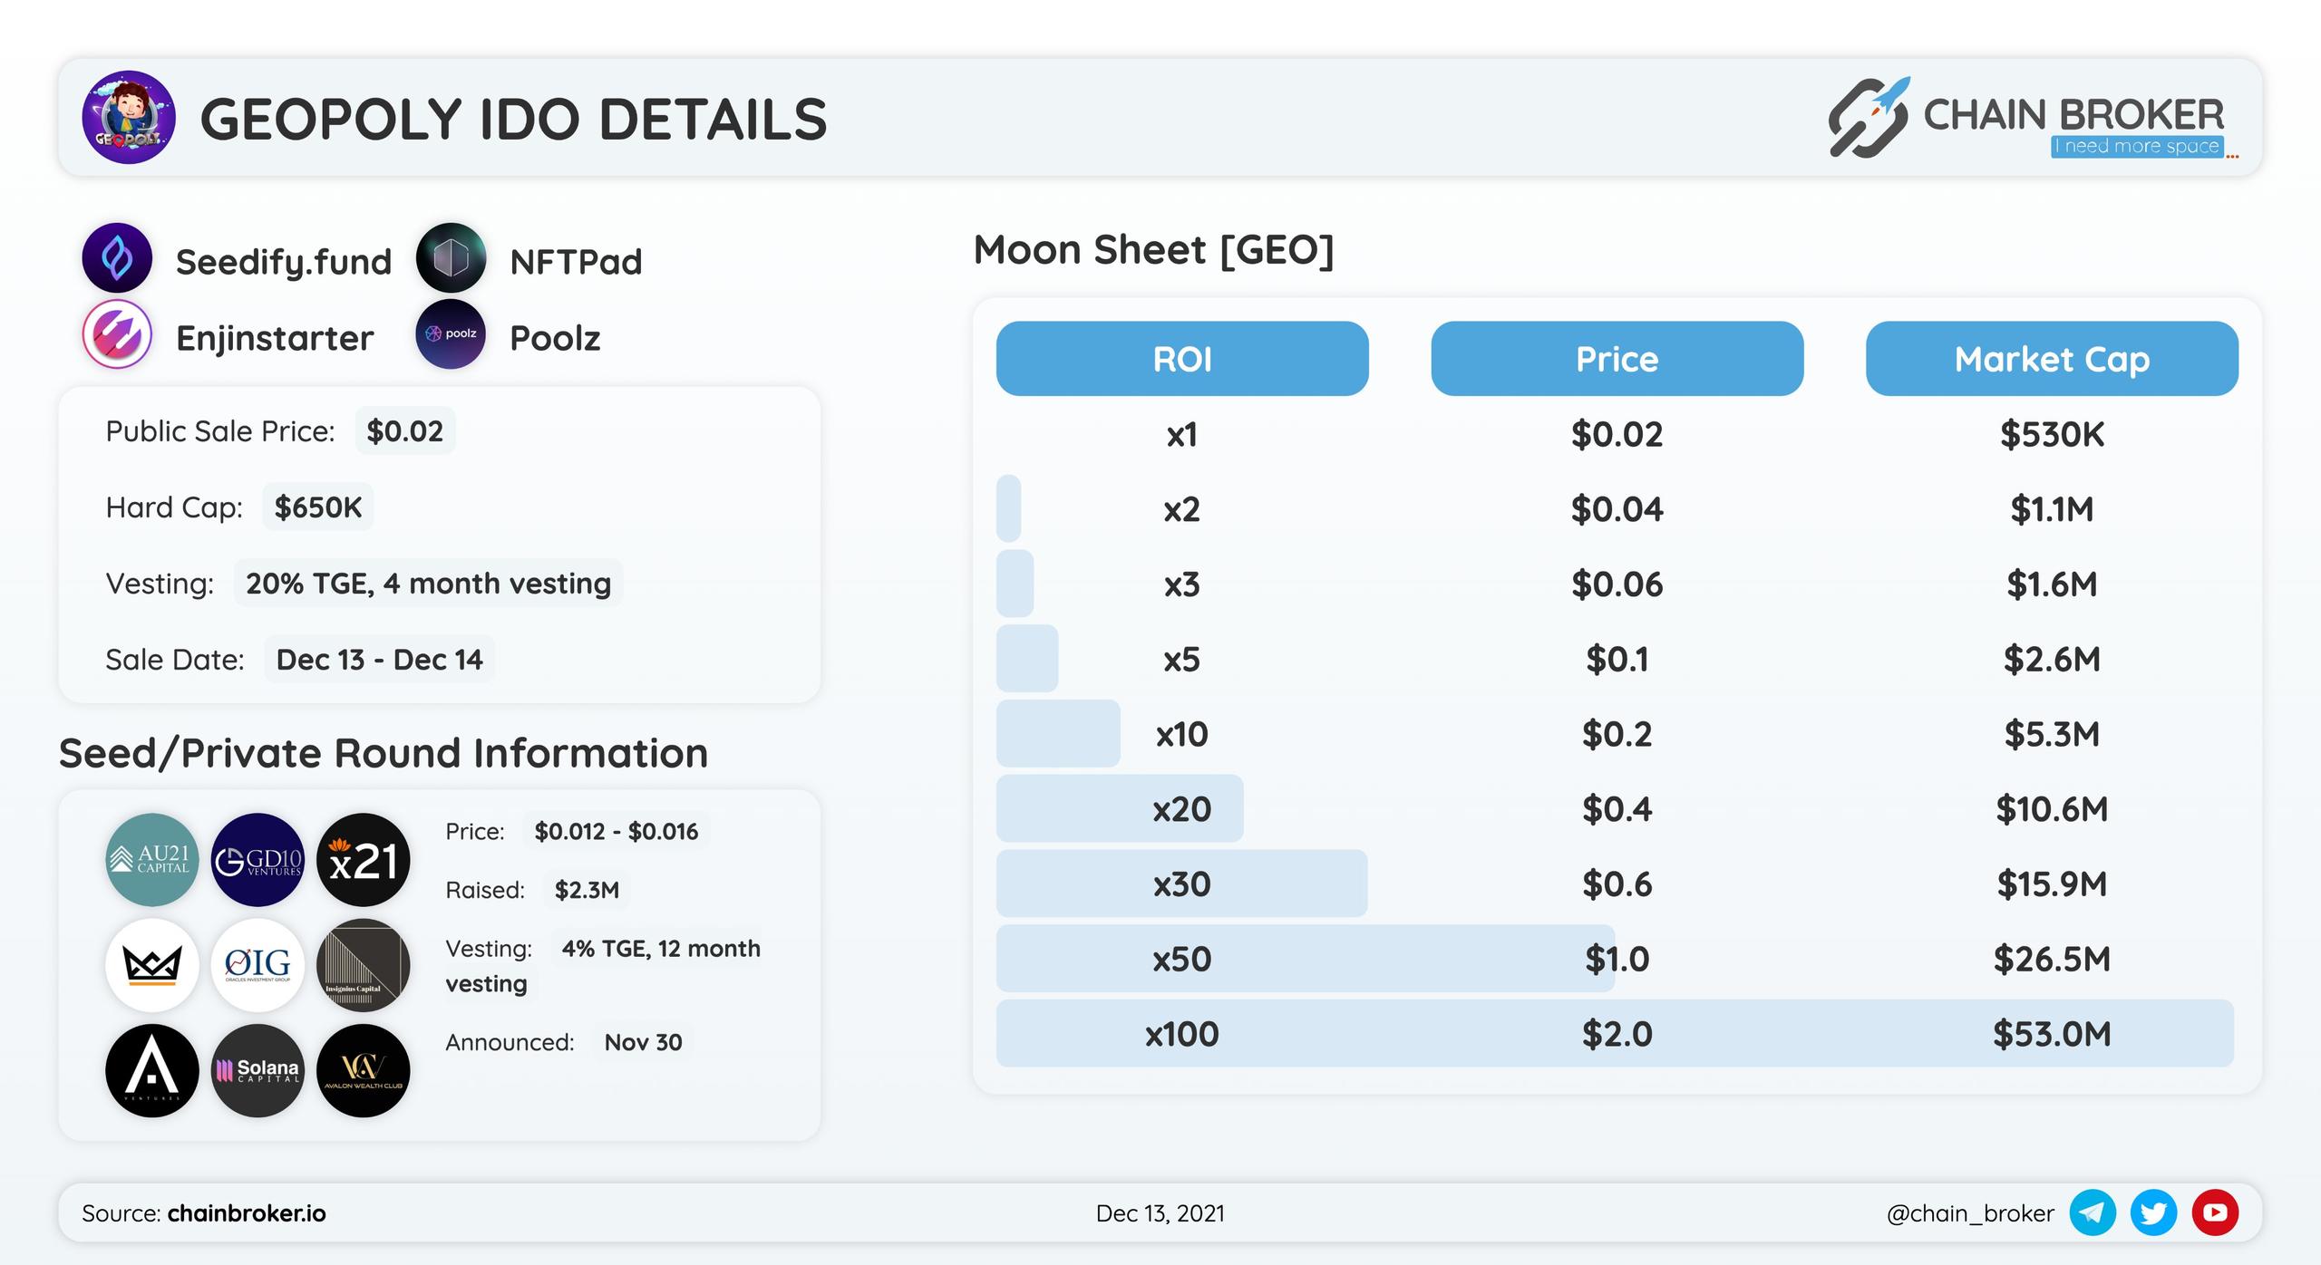Select the Solana Capital logo
Viewport: 2321px width, 1265px height.
point(257,1070)
